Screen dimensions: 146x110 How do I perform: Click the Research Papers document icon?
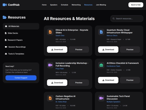6,40
